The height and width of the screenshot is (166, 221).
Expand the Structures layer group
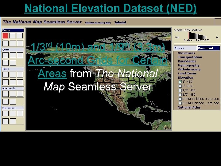186,53
